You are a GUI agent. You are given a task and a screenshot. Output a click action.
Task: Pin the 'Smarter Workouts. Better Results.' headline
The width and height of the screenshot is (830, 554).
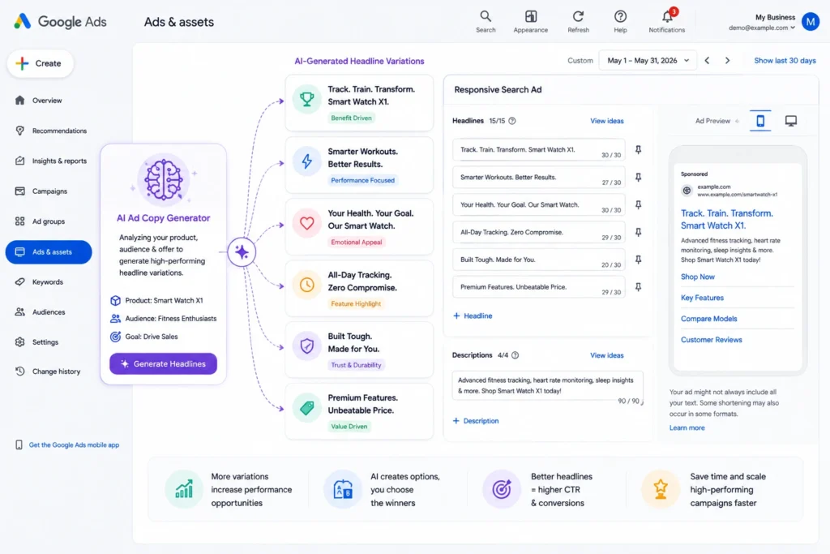tap(639, 178)
